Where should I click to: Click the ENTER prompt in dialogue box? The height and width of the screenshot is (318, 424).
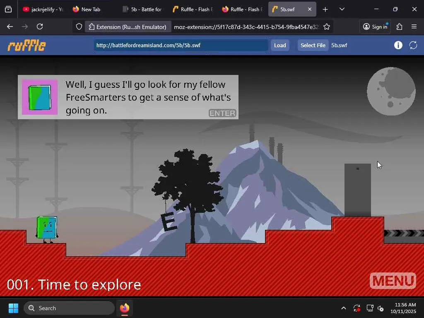pos(222,113)
